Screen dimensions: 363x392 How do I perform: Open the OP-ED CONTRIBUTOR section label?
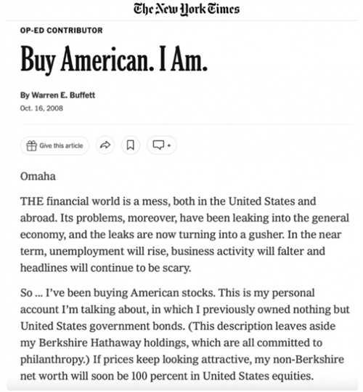point(62,31)
